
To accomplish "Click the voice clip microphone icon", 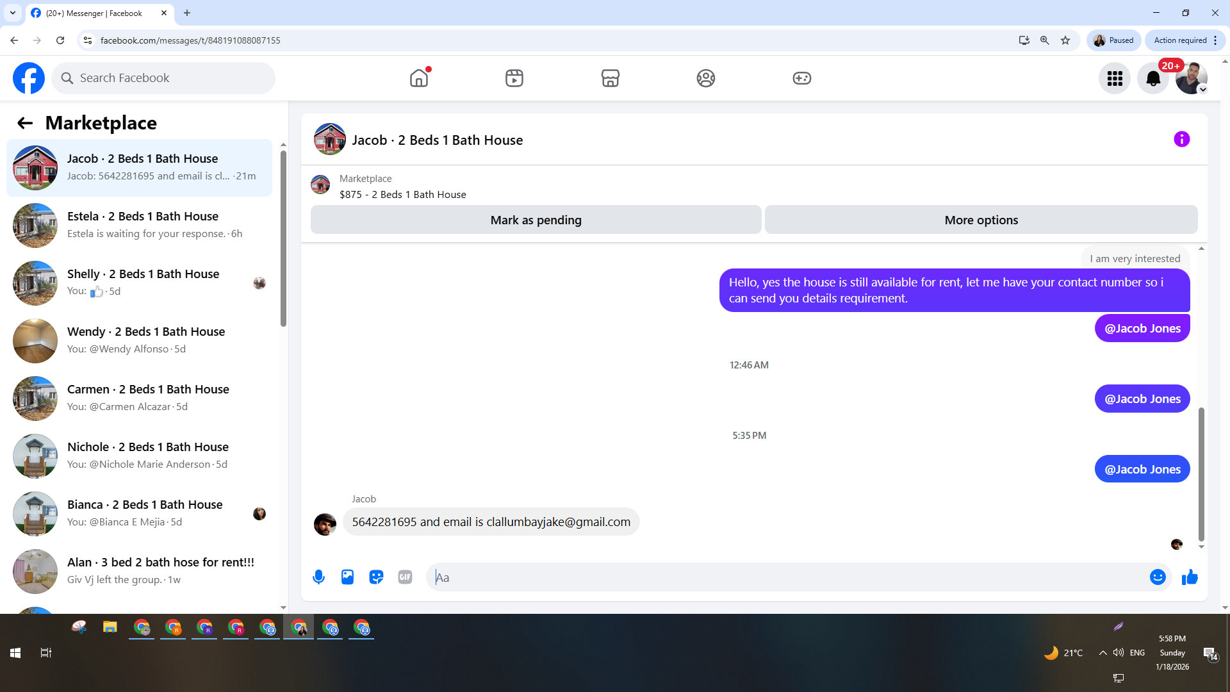I will (318, 577).
